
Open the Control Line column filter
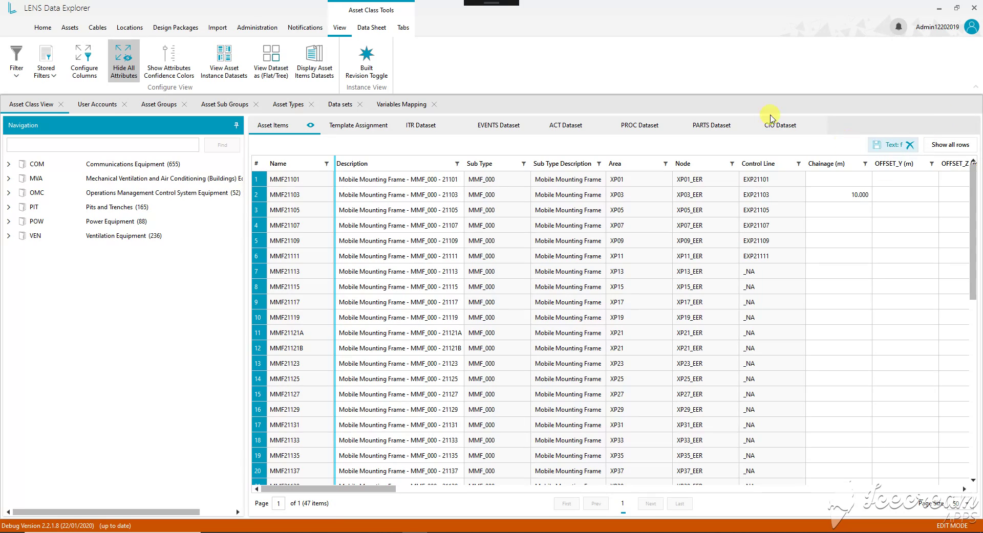point(798,164)
